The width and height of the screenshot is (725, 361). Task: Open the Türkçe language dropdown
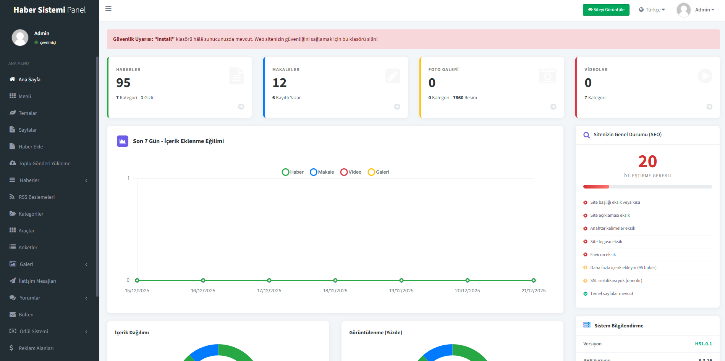tap(652, 10)
